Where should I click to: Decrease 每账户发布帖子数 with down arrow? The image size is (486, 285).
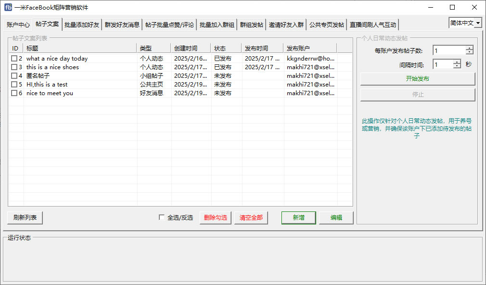pyautogui.click(x=470, y=52)
